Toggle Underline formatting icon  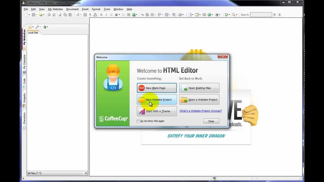(111, 15)
